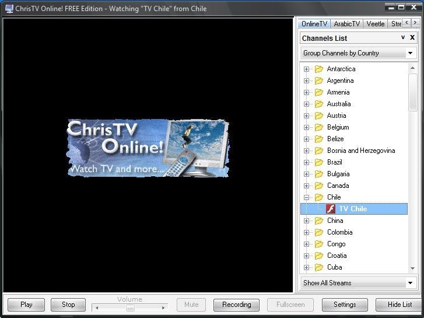The image size is (424, 318).
Task: Click the Croatia folder icon
Action: point(319,256)
